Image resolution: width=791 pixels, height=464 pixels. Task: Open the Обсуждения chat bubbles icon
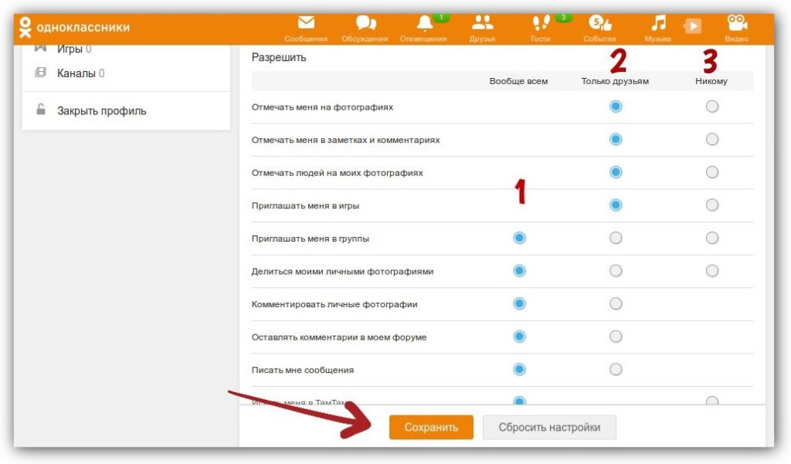tap(365, 23)
